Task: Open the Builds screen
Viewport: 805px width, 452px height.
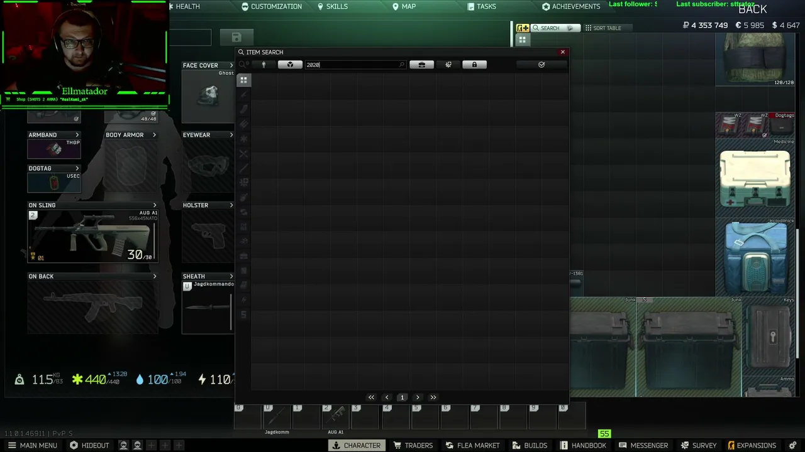Action: [x=530, y=445]
